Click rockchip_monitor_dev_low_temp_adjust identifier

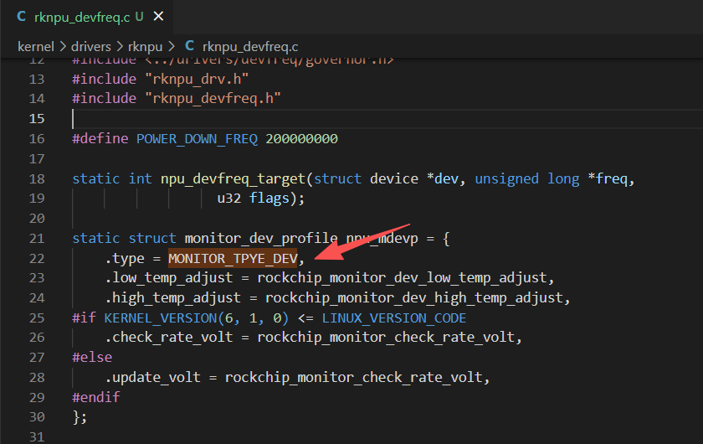[403, 278]
